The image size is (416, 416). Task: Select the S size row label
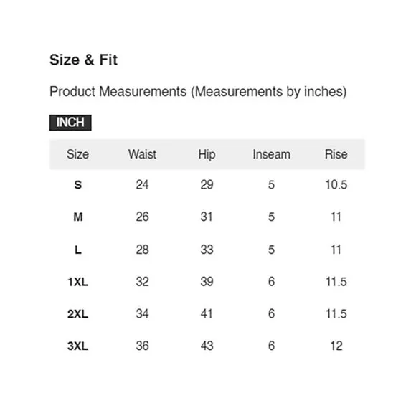click(x=77, y=185)
